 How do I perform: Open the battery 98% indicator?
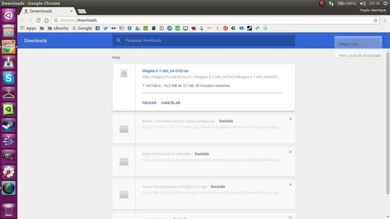click(x=347, y=4)
